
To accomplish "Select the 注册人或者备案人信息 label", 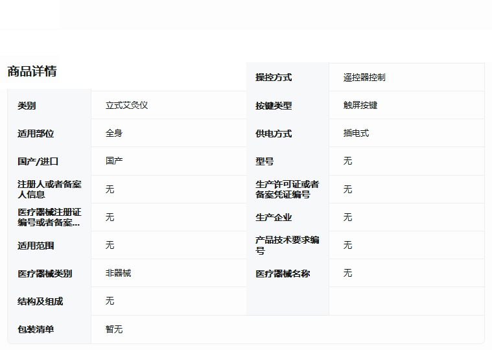I will point(49,189).
